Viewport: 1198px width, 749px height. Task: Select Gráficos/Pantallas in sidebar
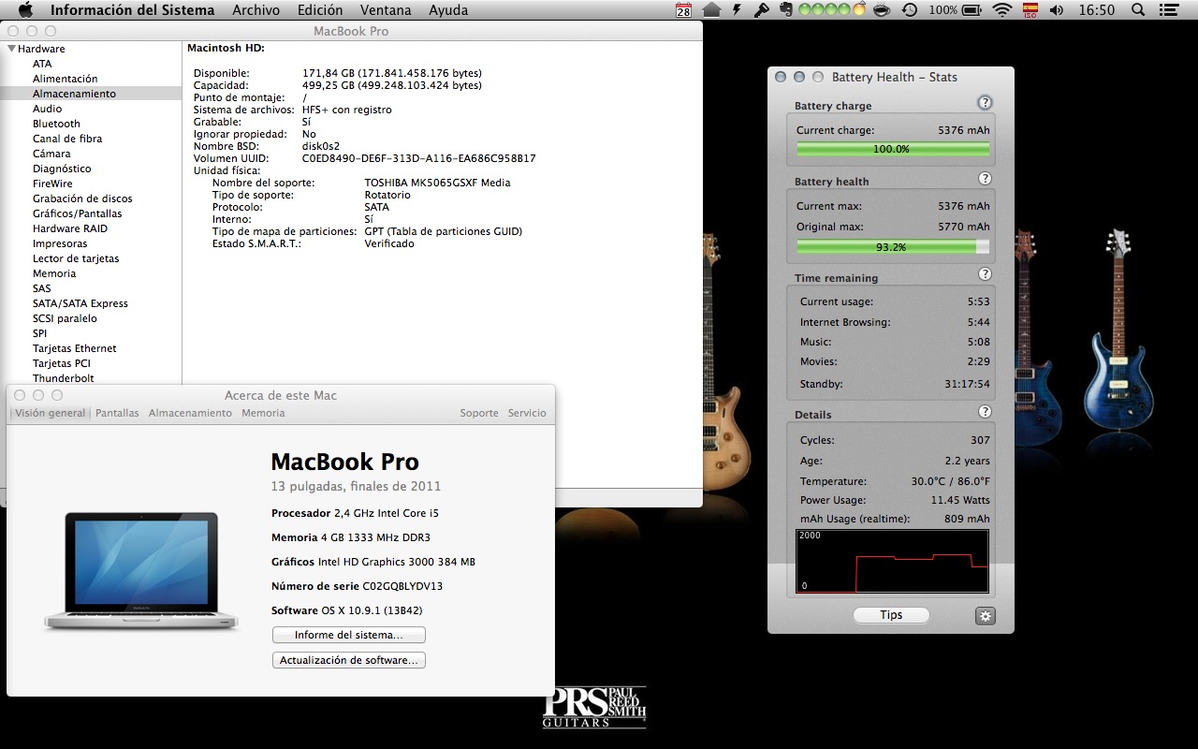coord(77,213)
